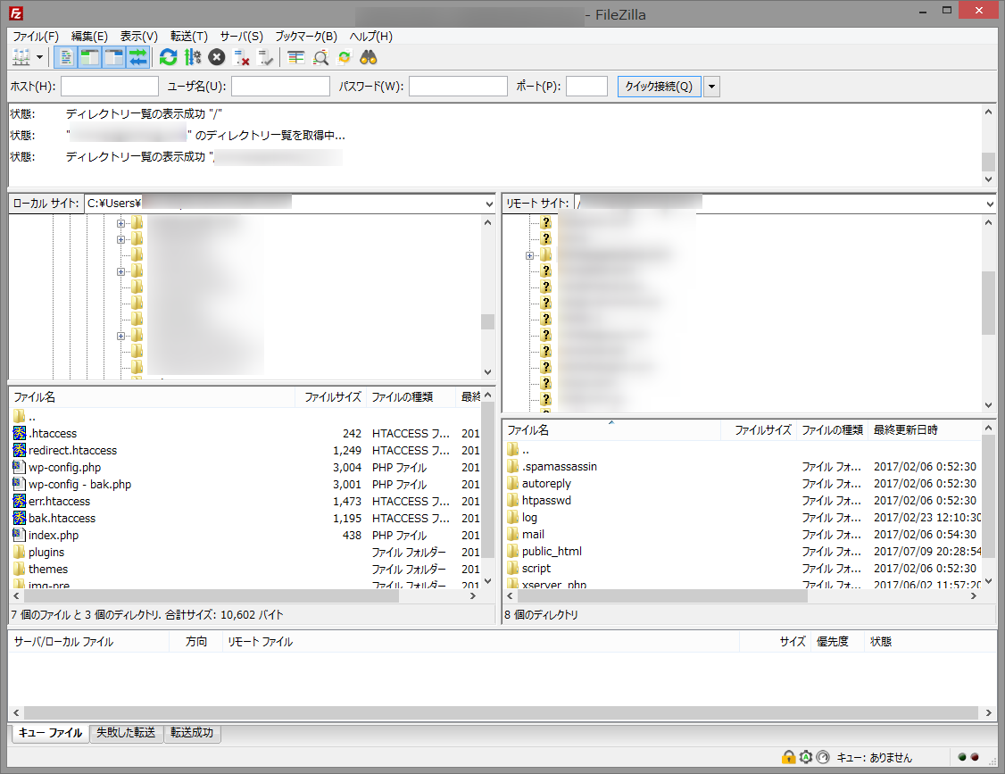Open directory listing filters dialog
The image size is (1005, 774).
click(295, 58)
